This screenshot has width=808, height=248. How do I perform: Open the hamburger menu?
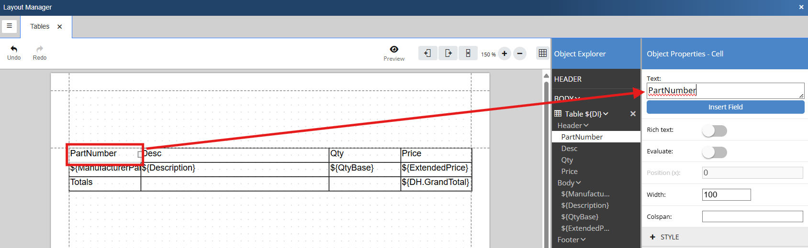9,26
